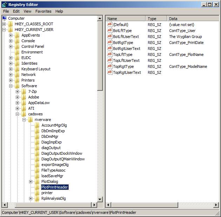Click the HKEY_CURRENT_USER folder icon
Viewport: 221px width, 217px height.
11,30
